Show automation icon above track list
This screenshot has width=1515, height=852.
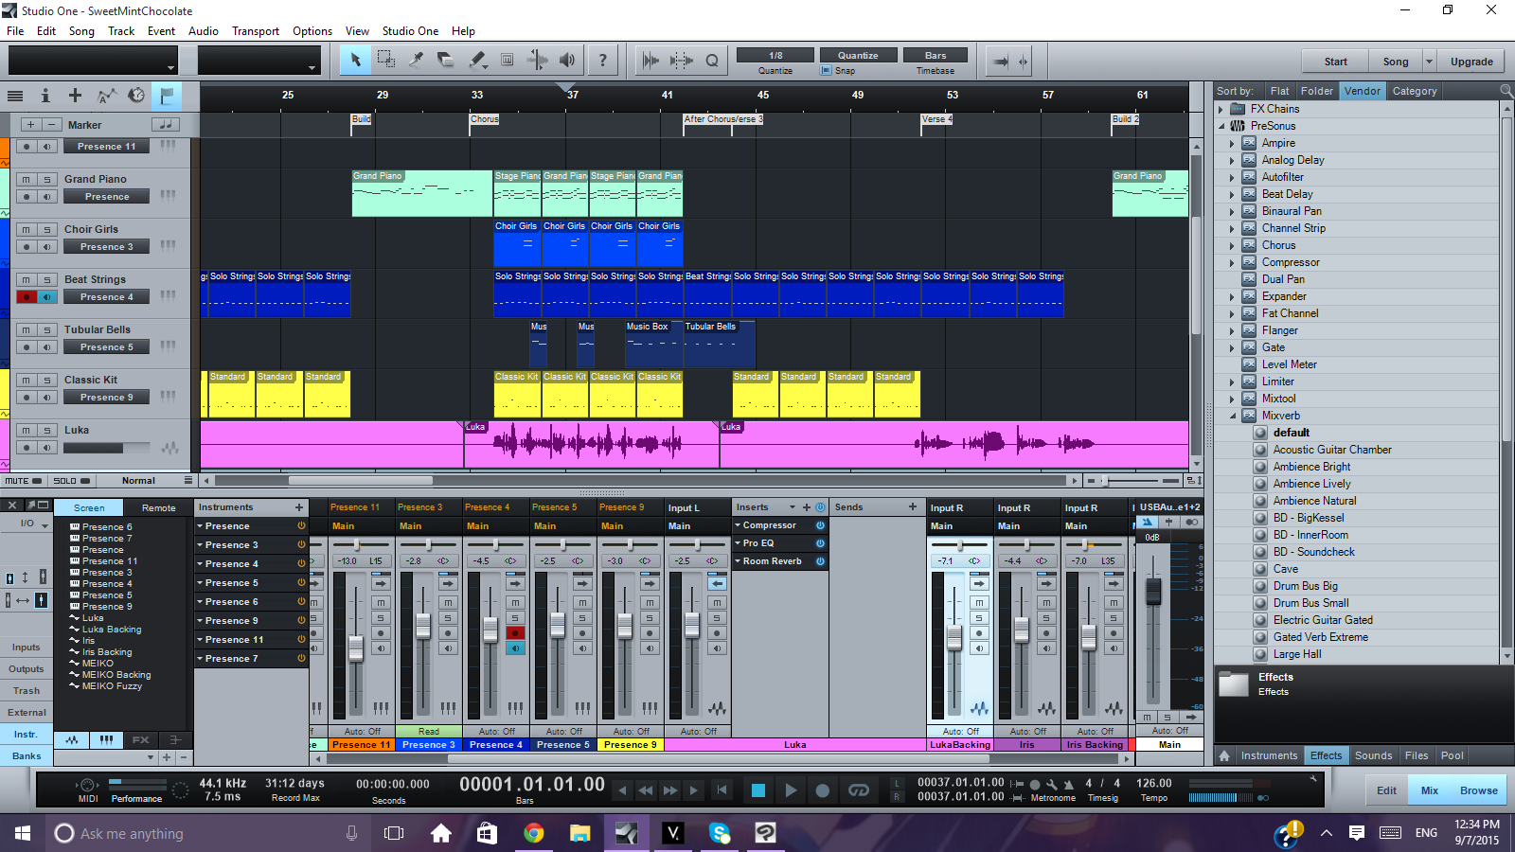tap(106, 96)
